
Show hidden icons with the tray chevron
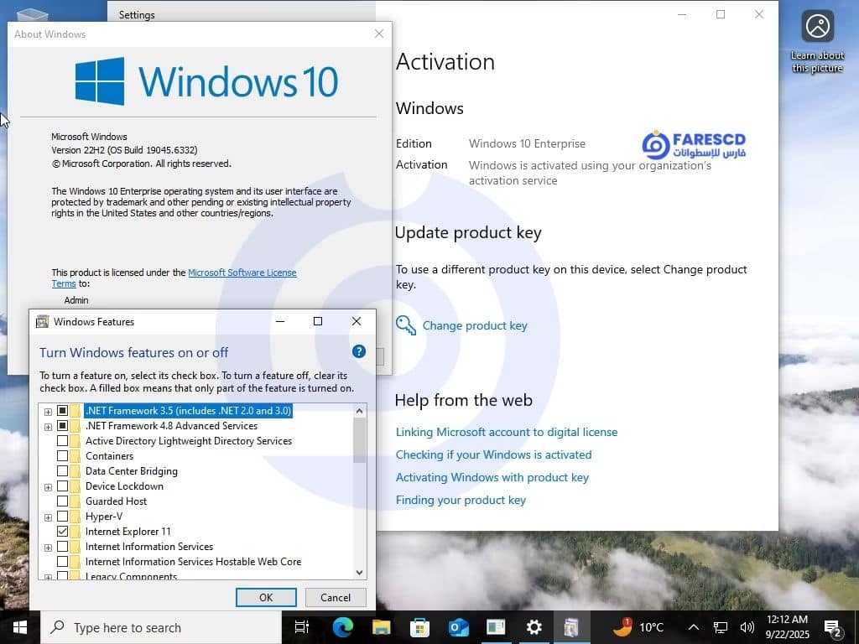pos(694,627)
